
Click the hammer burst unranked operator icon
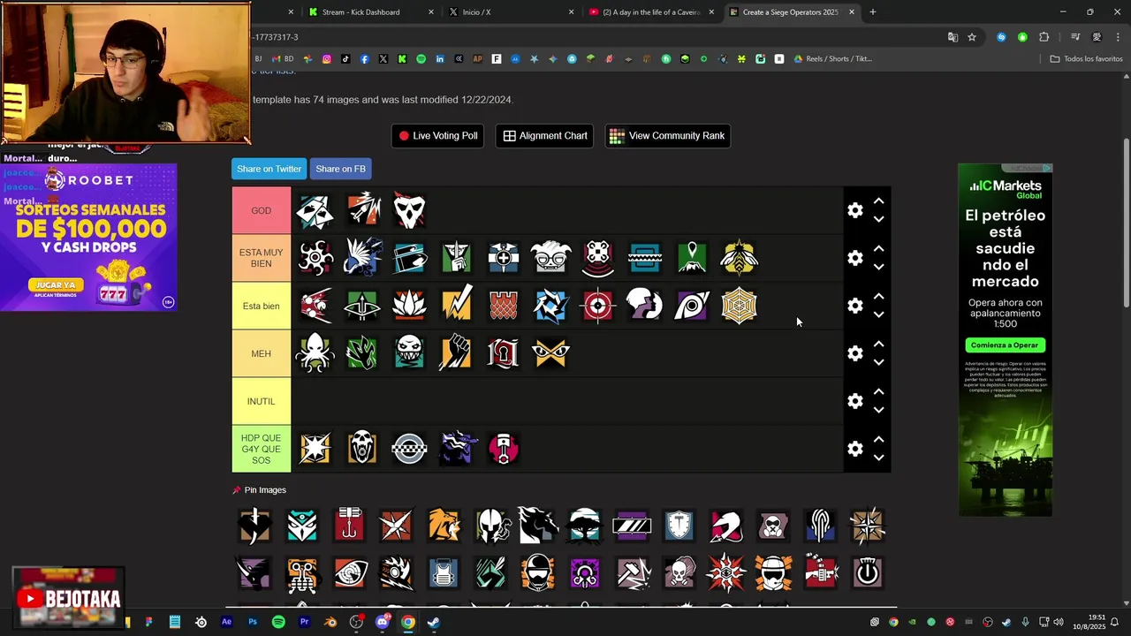632,572
